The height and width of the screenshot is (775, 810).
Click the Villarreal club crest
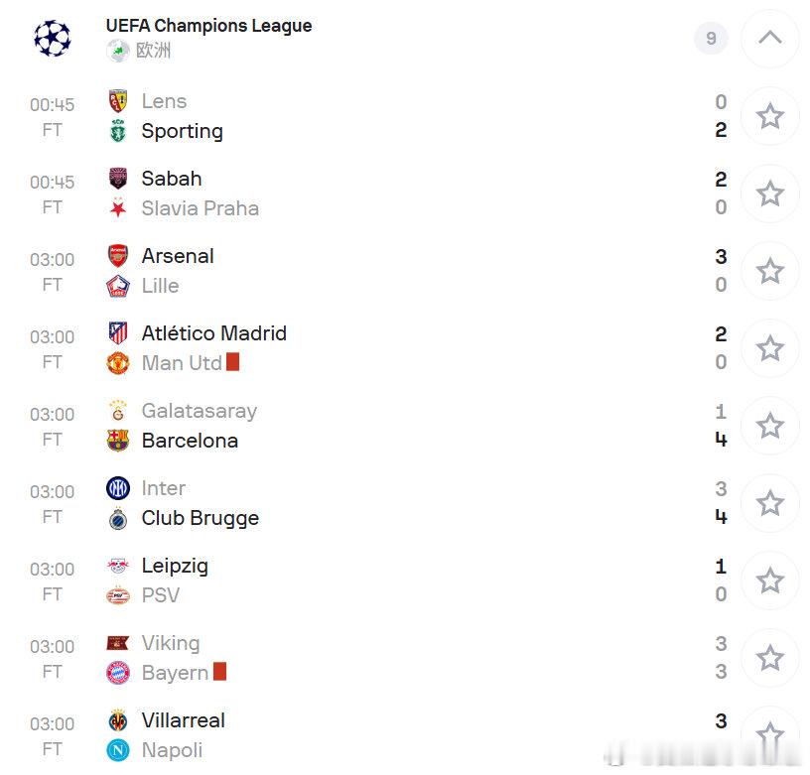[x=118, y=720]
